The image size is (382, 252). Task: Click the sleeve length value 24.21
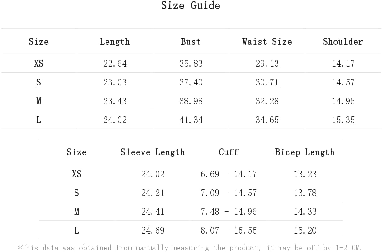(x=153, y=193)
